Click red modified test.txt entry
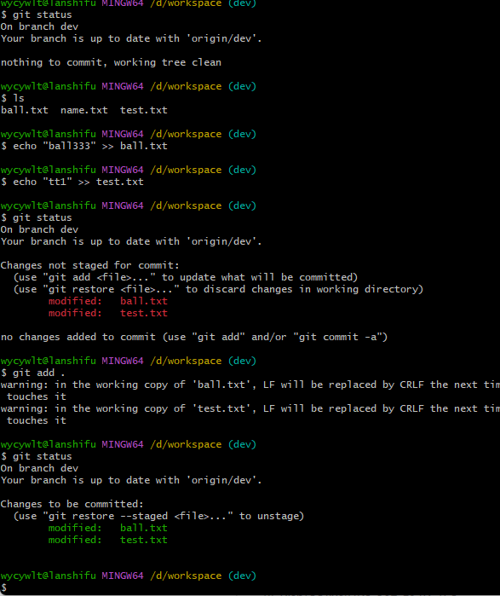Image resolution: width=500 pixels, height=596 pixels. 108,313
